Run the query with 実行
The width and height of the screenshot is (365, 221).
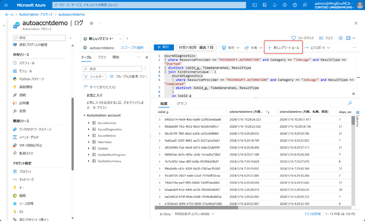[164, 47]
